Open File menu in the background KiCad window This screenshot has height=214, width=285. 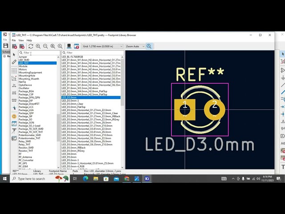(x=5, y=40)
